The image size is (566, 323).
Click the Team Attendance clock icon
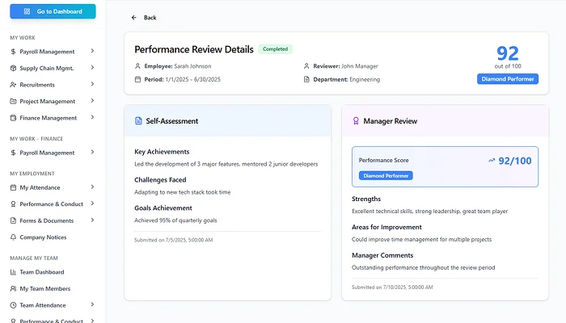click(x=13, y=305)
